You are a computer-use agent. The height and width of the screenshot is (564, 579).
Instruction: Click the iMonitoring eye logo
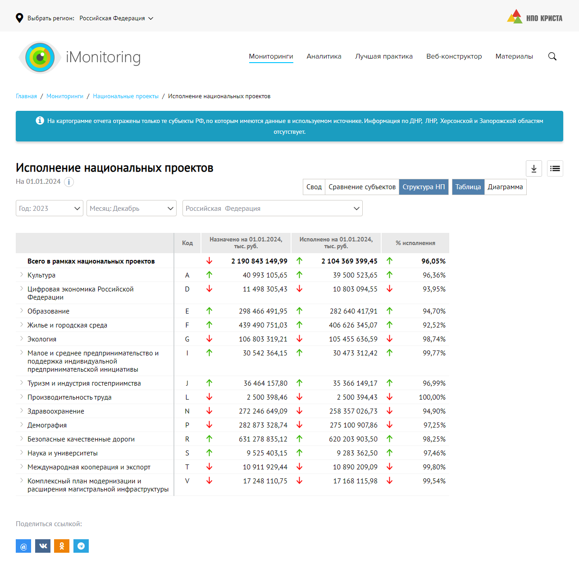(x=40, y=57)
